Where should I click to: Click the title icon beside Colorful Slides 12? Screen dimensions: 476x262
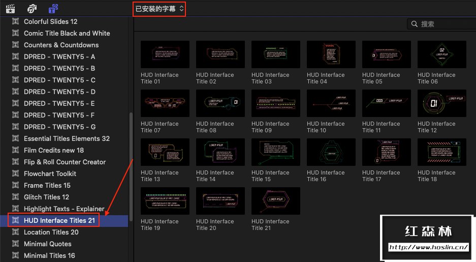click(15, 21)
